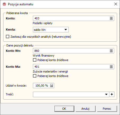The image size is (120, 115).
Task: Confirm with the OK button
Action: coord(64,109)
